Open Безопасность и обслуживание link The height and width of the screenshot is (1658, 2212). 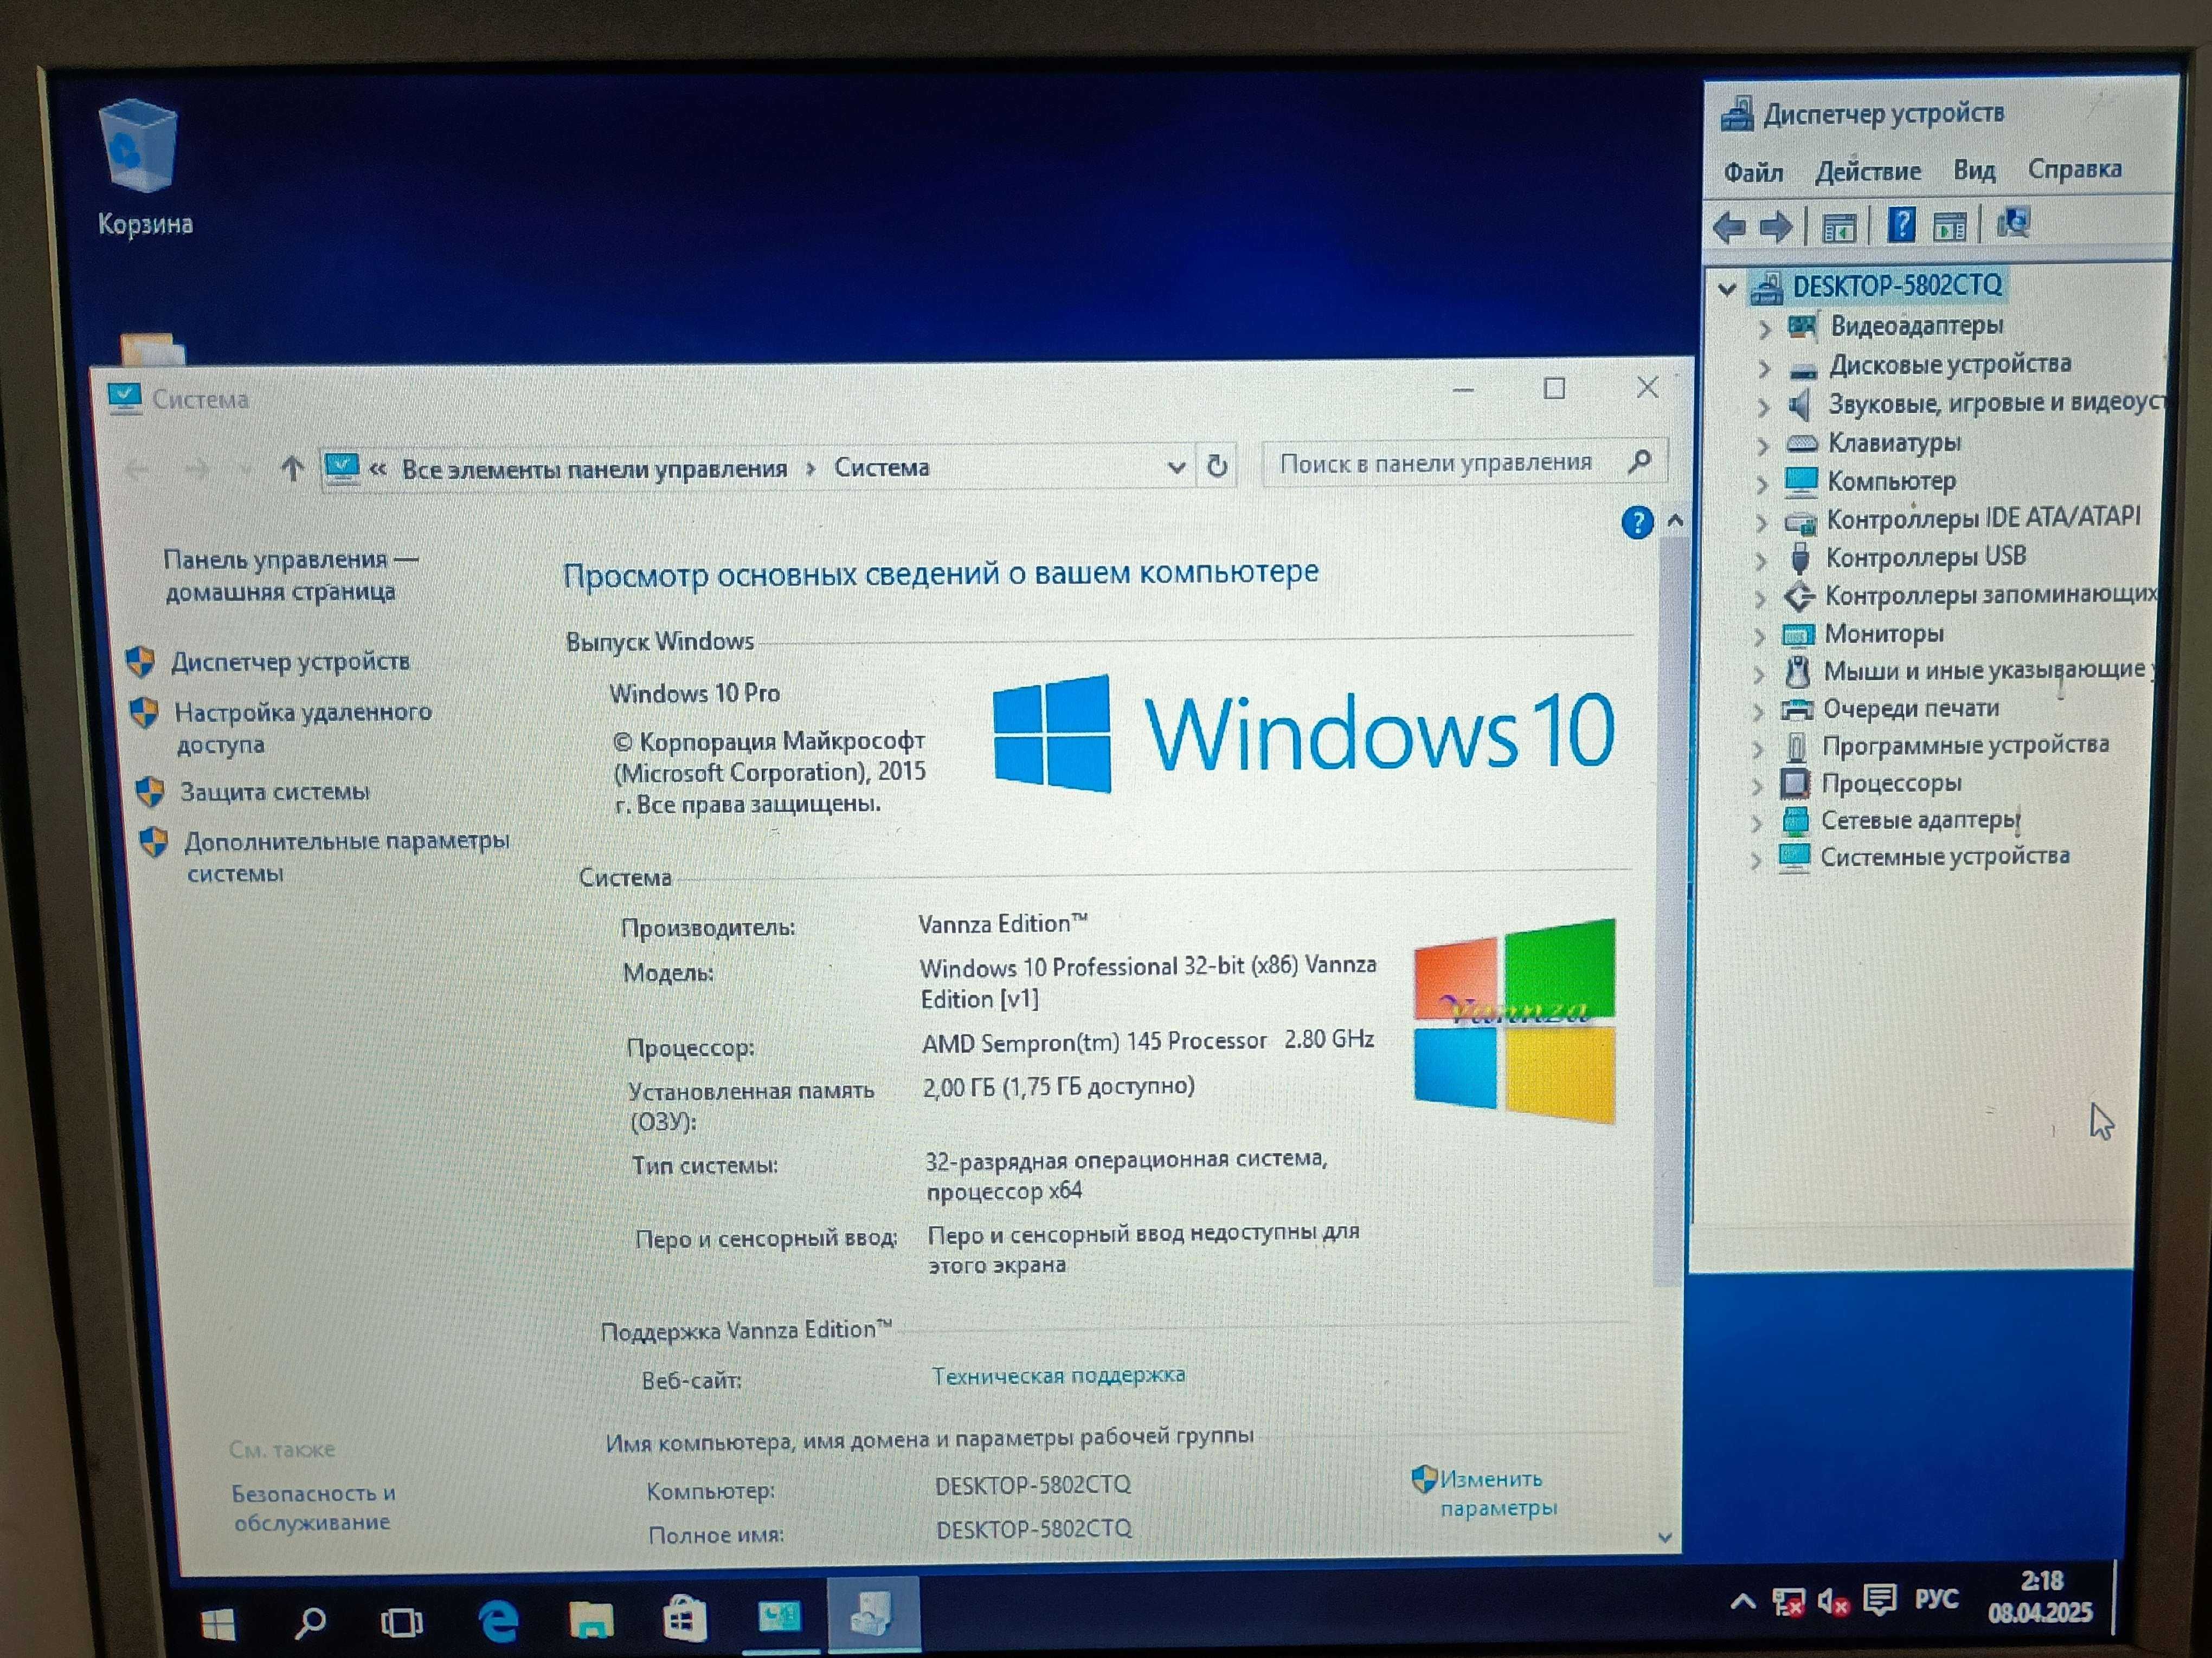tap(313, 1507)
